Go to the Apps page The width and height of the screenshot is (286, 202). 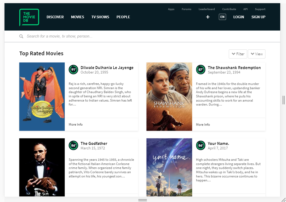pos(171,9)
